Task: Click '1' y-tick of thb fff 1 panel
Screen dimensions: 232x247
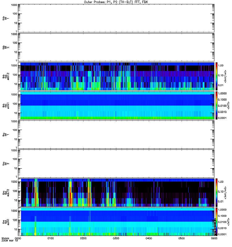Action: coord(16,31)
